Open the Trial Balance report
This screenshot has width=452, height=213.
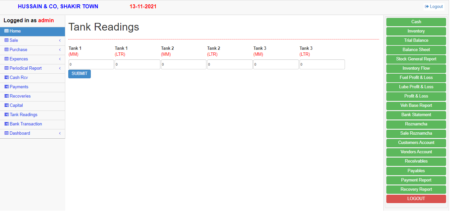pos(416,40)
